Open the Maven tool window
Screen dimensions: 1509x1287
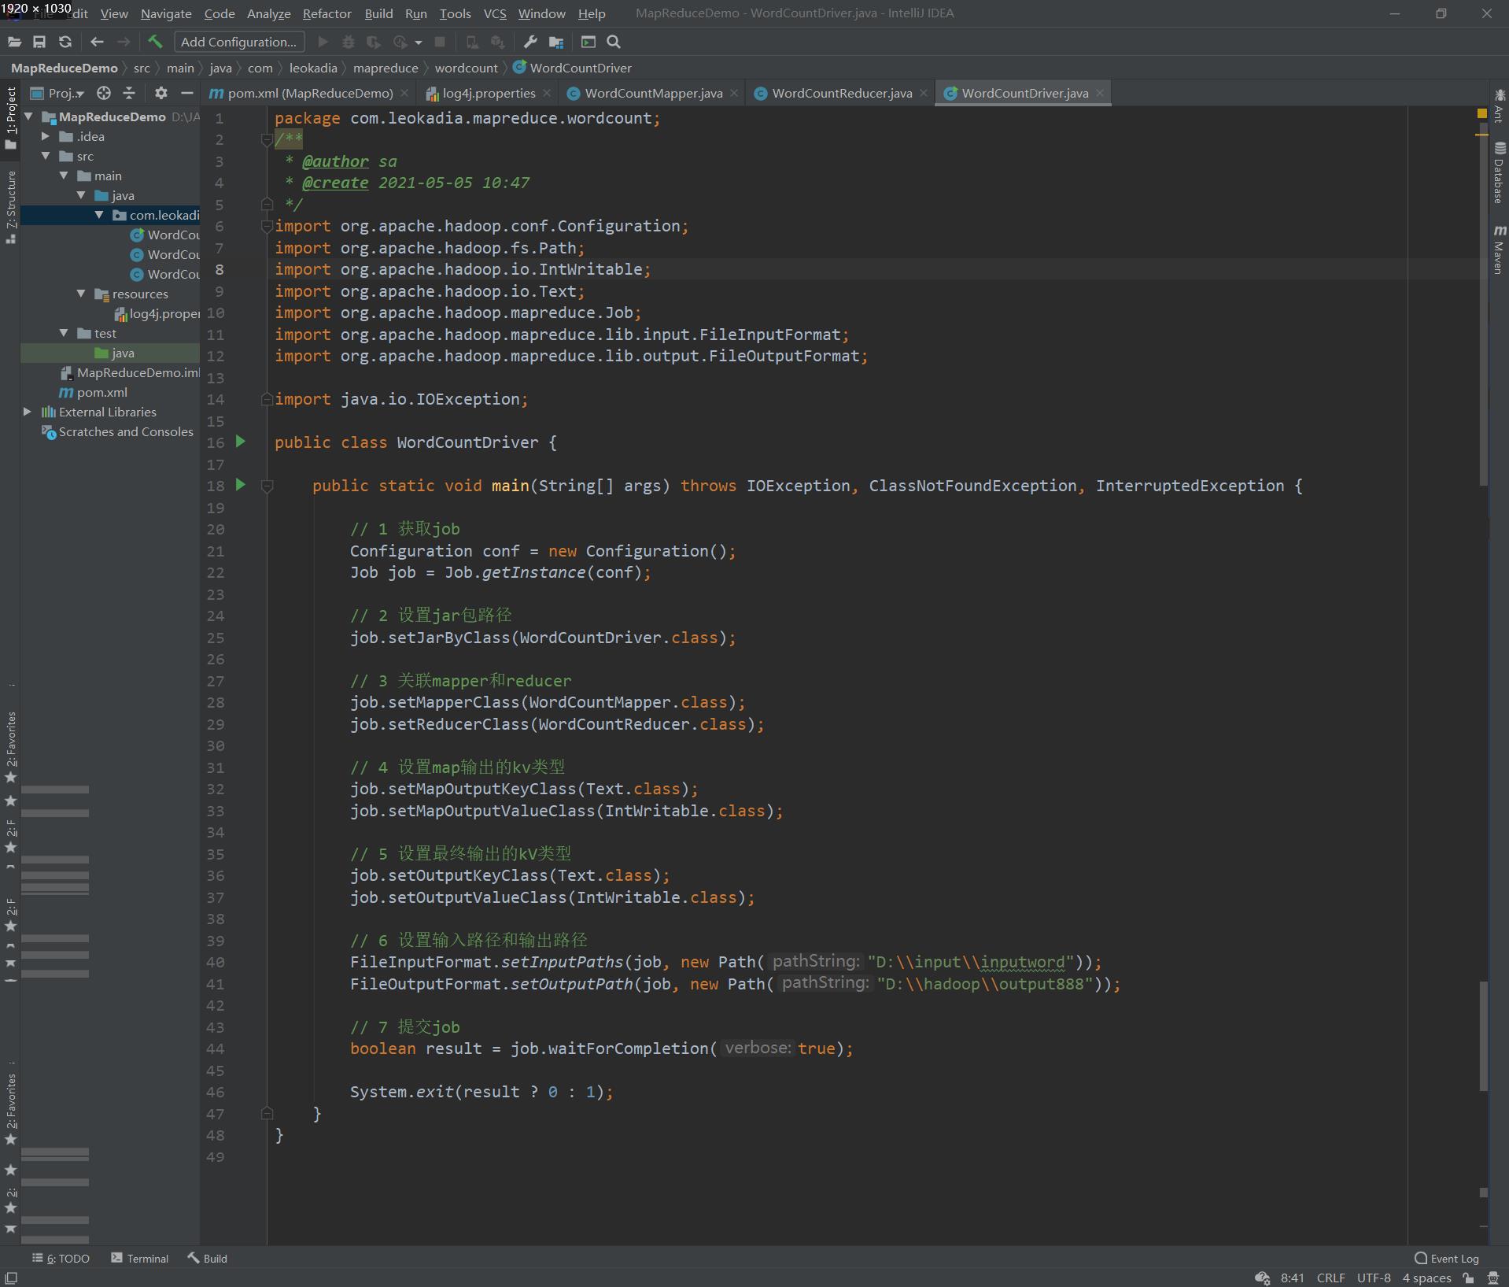tap(1499, 250)
